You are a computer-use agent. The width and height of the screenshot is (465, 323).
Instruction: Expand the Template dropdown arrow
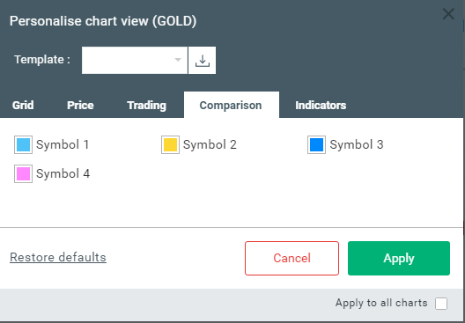tap(178, 60)
